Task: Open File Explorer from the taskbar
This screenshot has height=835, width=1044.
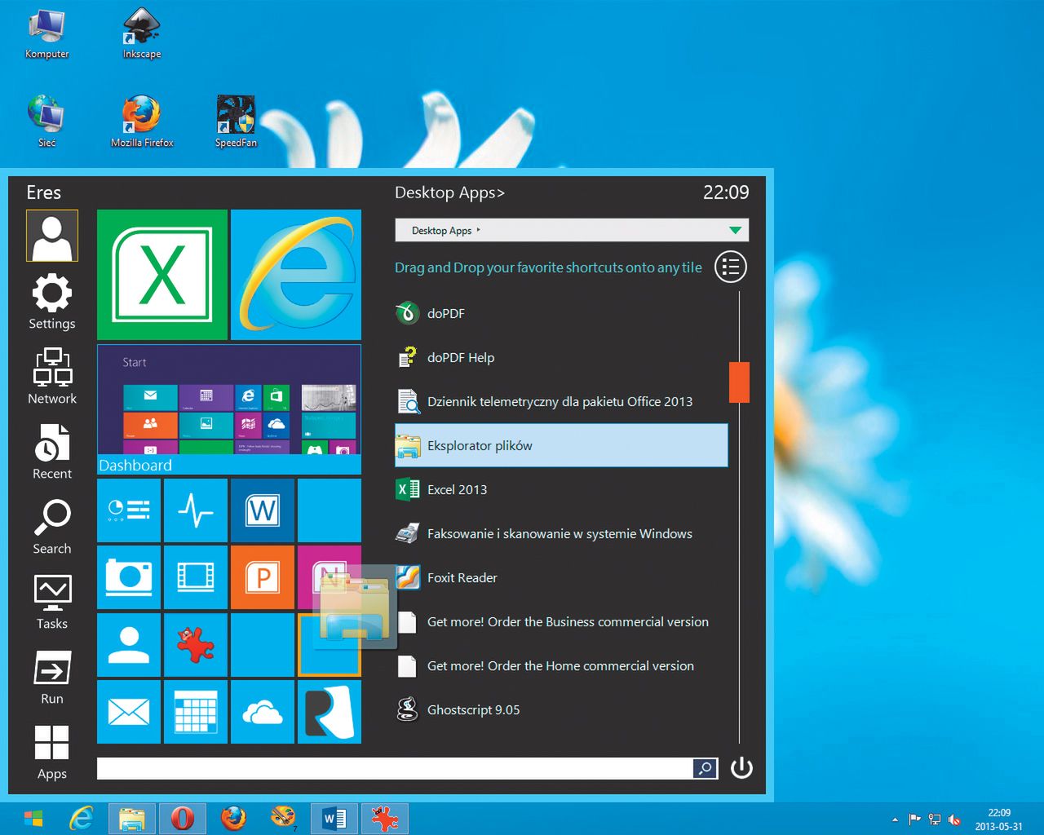Action: (x=131, y=818)
